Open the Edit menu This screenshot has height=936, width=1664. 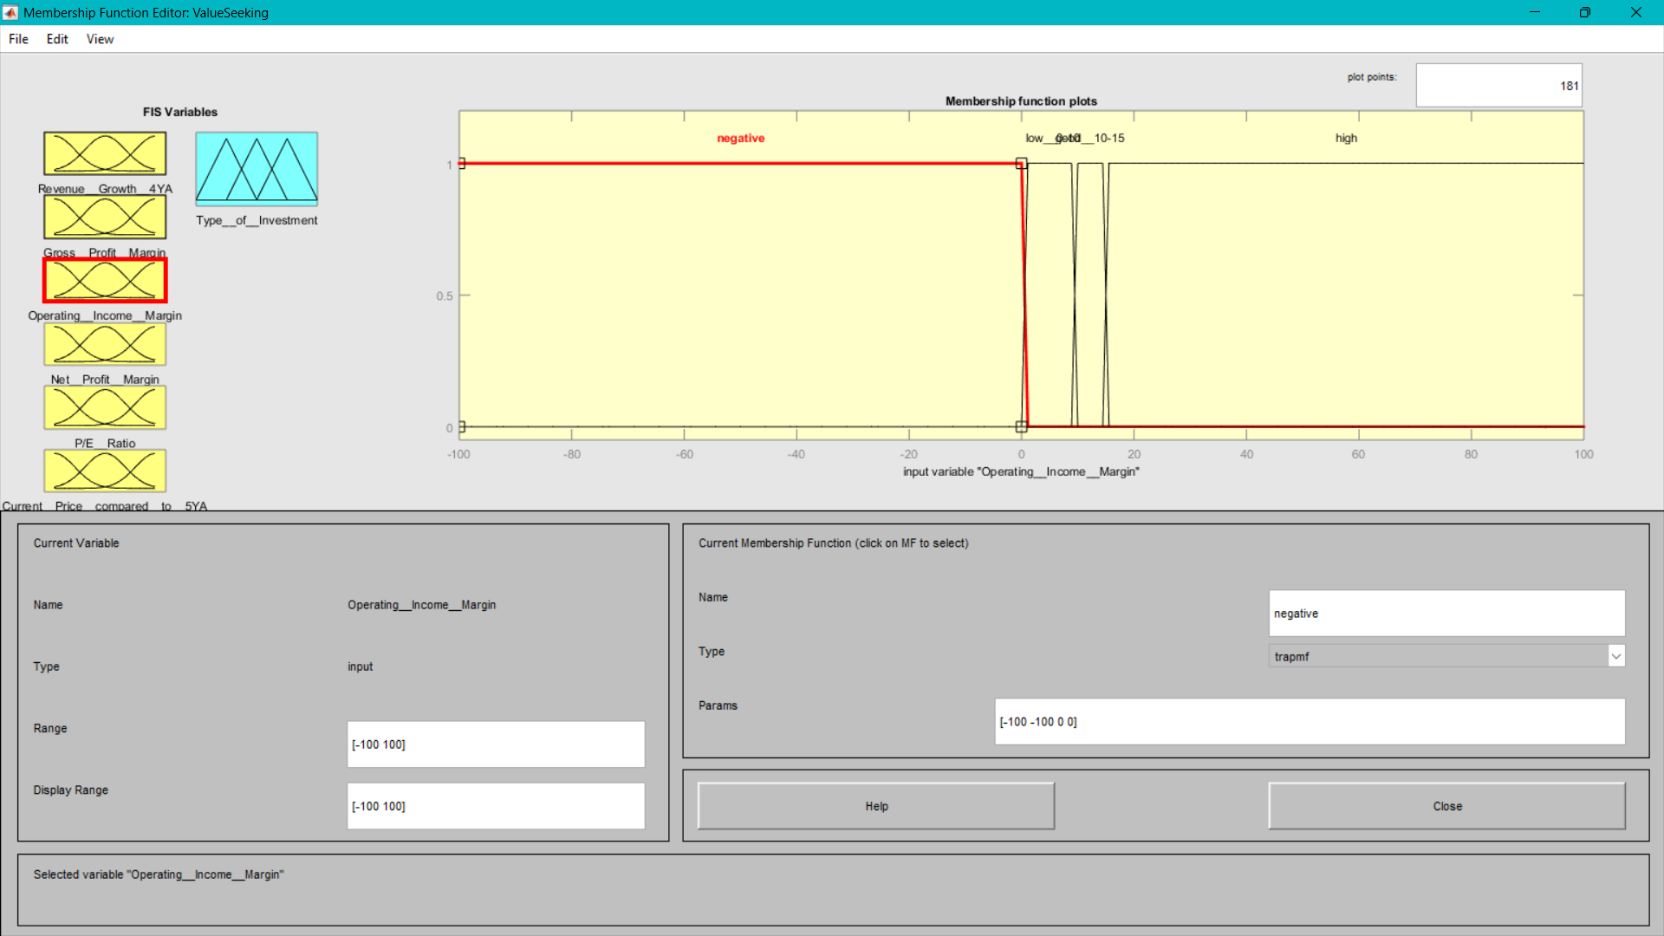click(57, 39)
